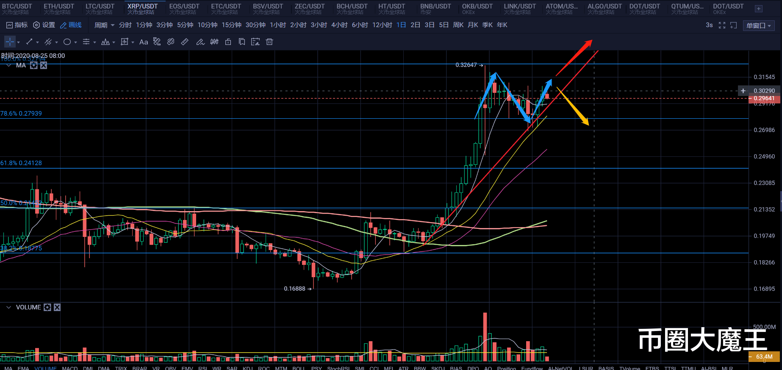Screen dimensions: 782x370
Task: Click the freehand pen signature icon
Action: click(200, 42)
